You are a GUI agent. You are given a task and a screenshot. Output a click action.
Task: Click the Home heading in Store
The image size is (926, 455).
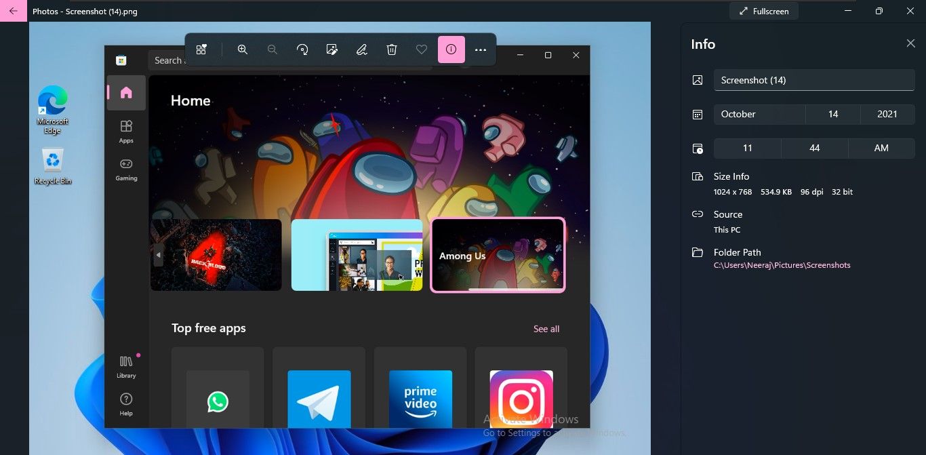point(190,100)
